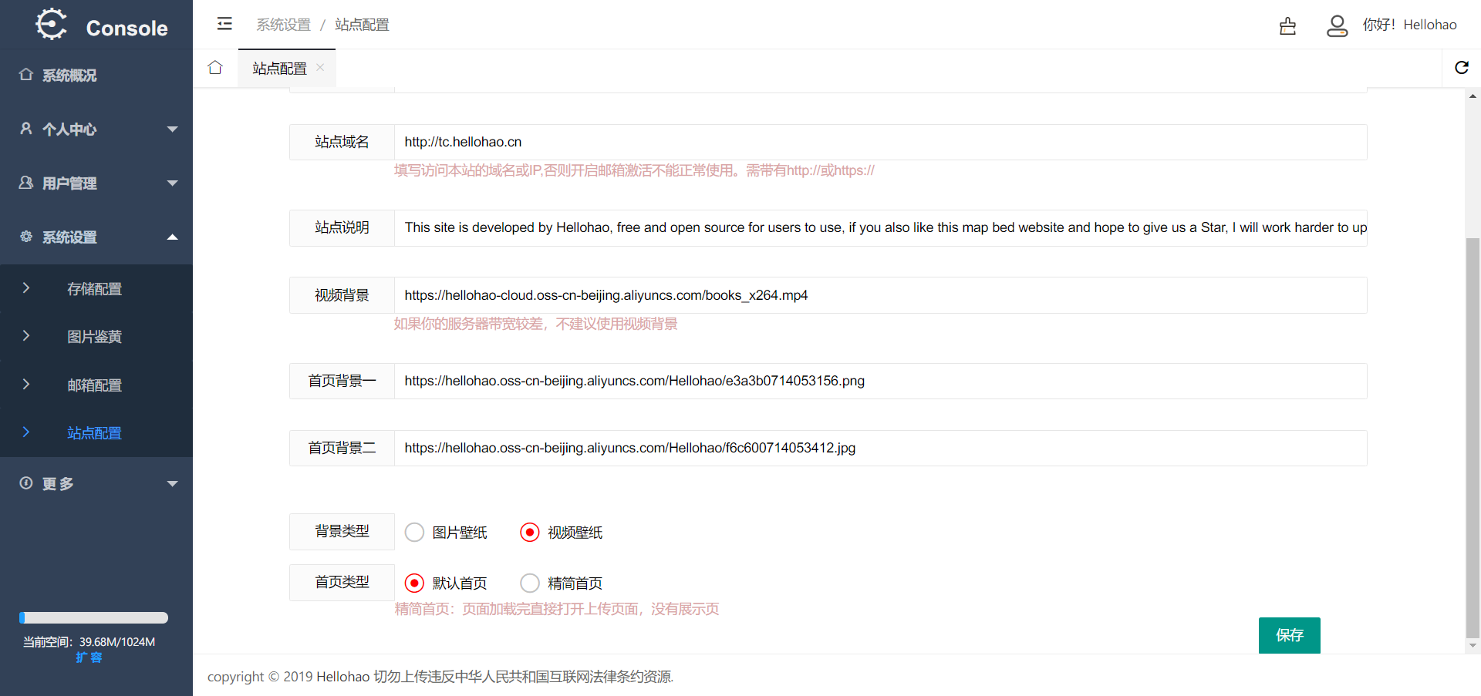Image resolution: width=1481 pixels, height=696 pixels.
Task: Open the 邮箱配置 submenu item
Action: [x=94, y=385]
